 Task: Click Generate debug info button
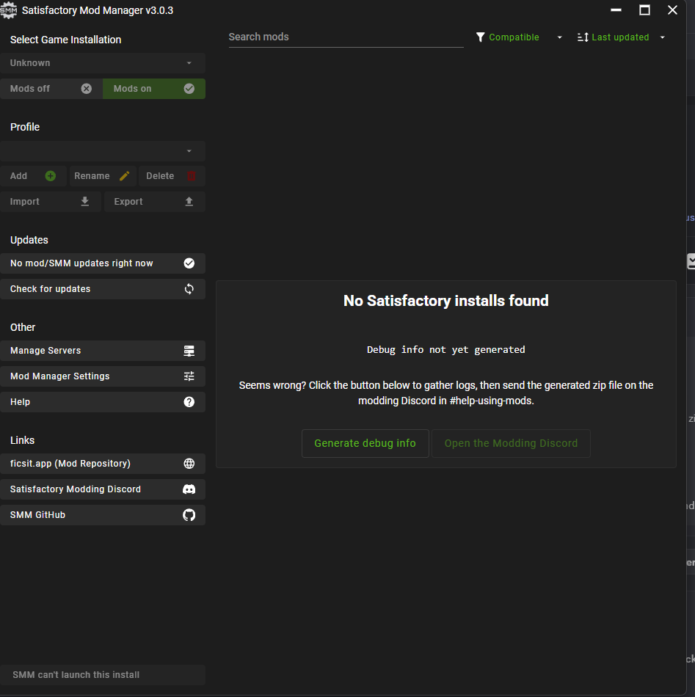[x=365, y=443]
